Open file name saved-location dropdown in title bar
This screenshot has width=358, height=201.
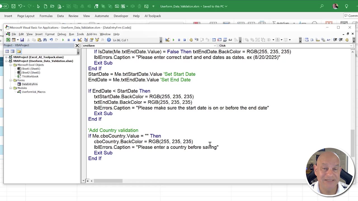226,6
